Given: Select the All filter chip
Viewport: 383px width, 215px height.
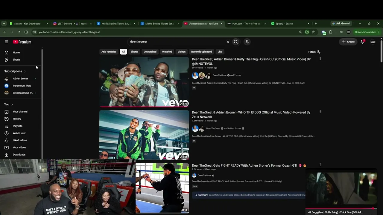Looking at the screenshot, I should click(123, 52).
